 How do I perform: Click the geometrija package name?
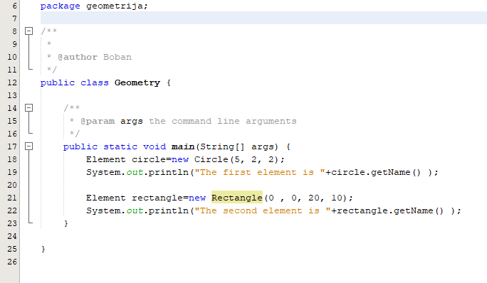115,6
